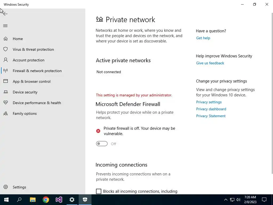Click Windows Security shield in taskbar

pyautogui.click(x=85, y=200)
